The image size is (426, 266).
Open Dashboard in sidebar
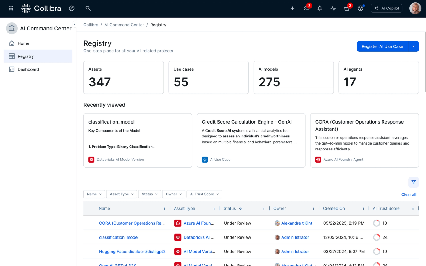(x=38, y=69)
